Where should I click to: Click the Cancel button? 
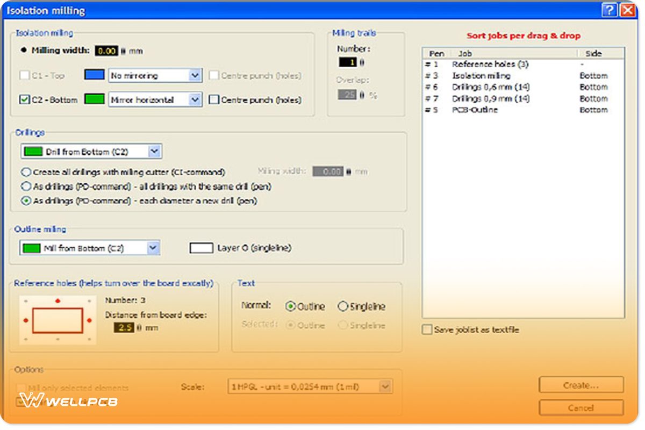click(x=581, y=408)
